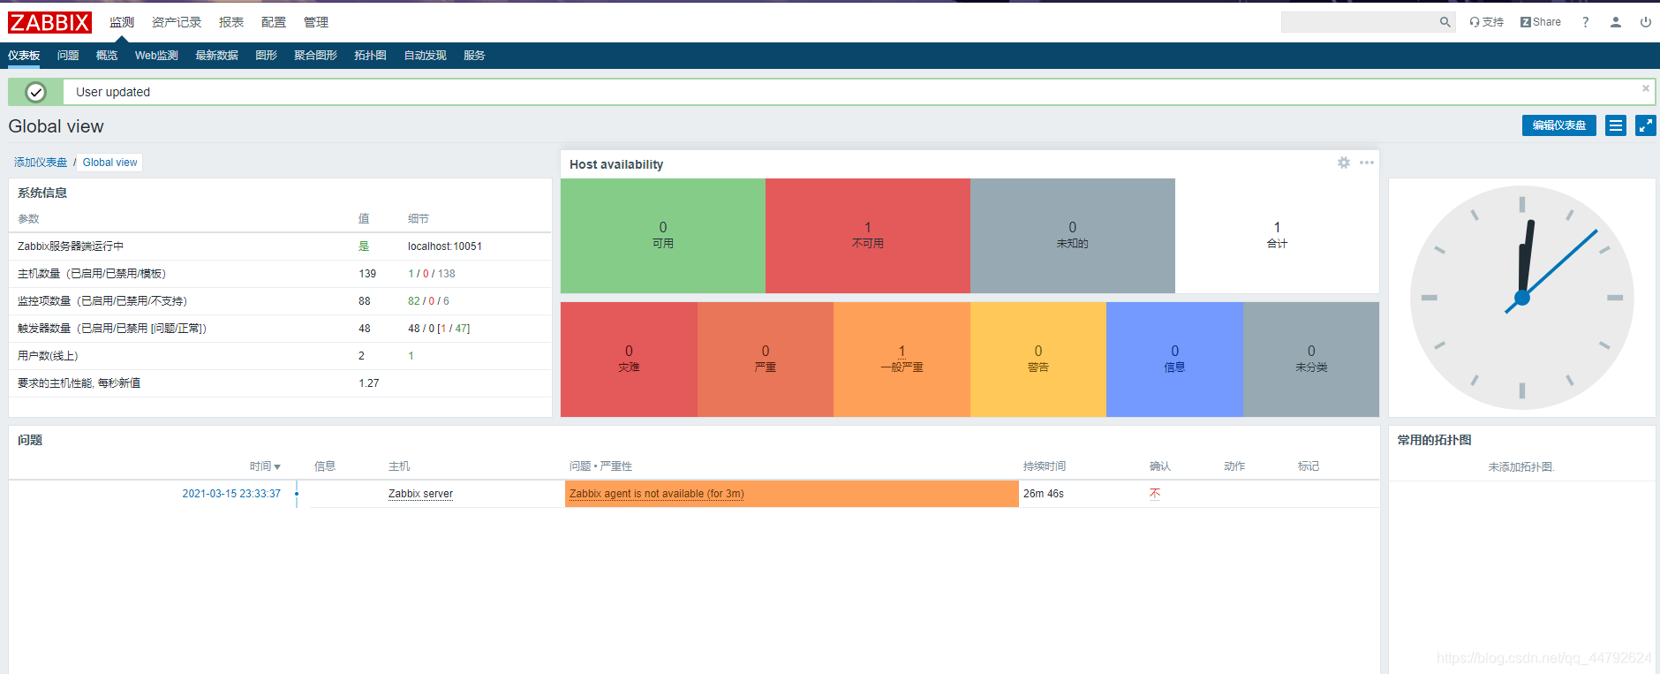Screen dimensions: 1660x674
Task: Open the 报表 (Reports) menu
Action: coord(231,22)
